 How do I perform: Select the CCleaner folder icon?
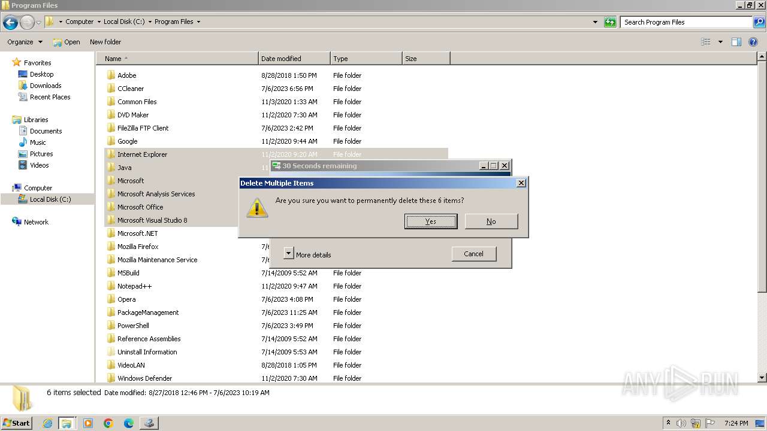pos(111,89)
